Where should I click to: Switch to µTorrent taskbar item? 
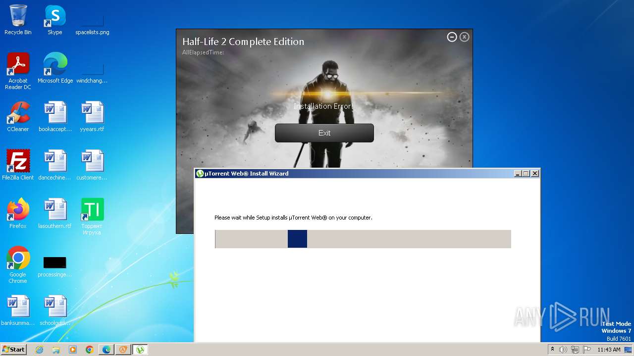click(140, 350)
